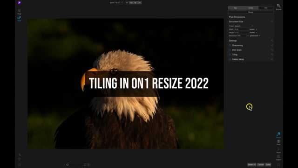298x168 pixels.
Task: Expand the Gallery Wrap pane label
Action: (238, 59)
